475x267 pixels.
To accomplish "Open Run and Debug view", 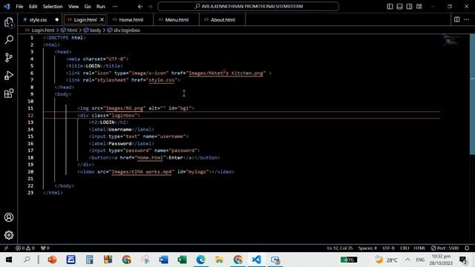I will 9,76.
